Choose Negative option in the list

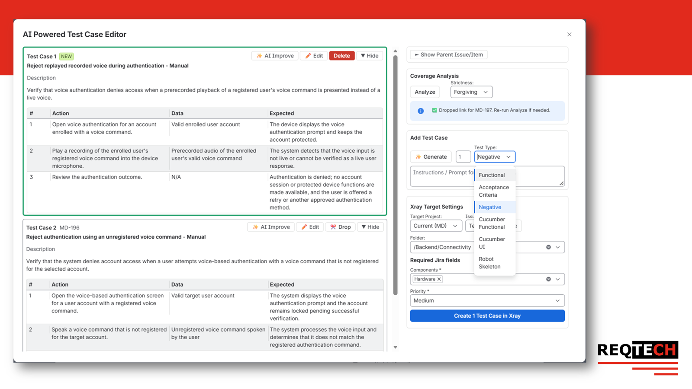pyautogui.click(x=495, y=207)
